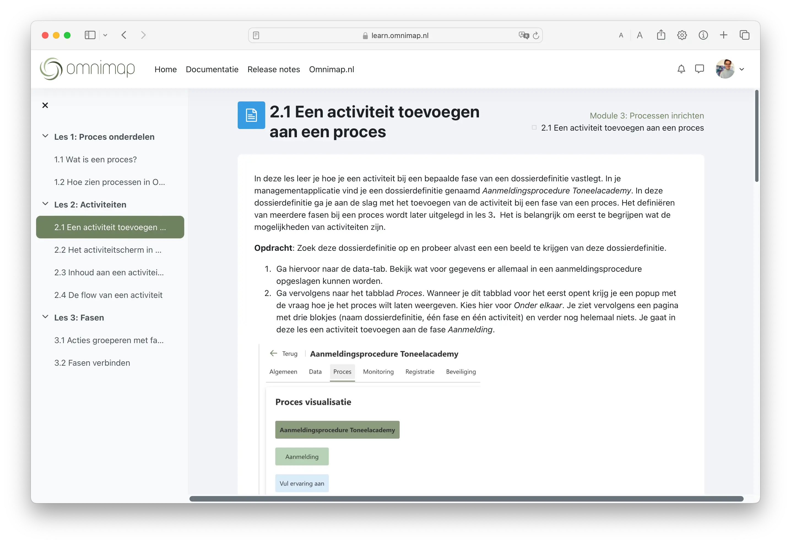The width and height of the screenshot is (791, 544).
Task: Click the user profile avatar
Action: [x=725, y=69]
